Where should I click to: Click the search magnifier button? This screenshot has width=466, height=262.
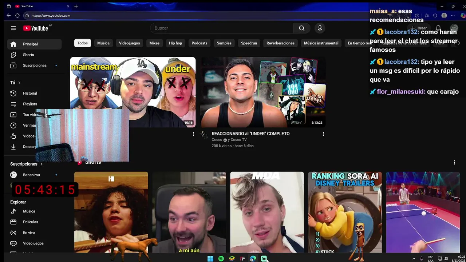(301, 28)
